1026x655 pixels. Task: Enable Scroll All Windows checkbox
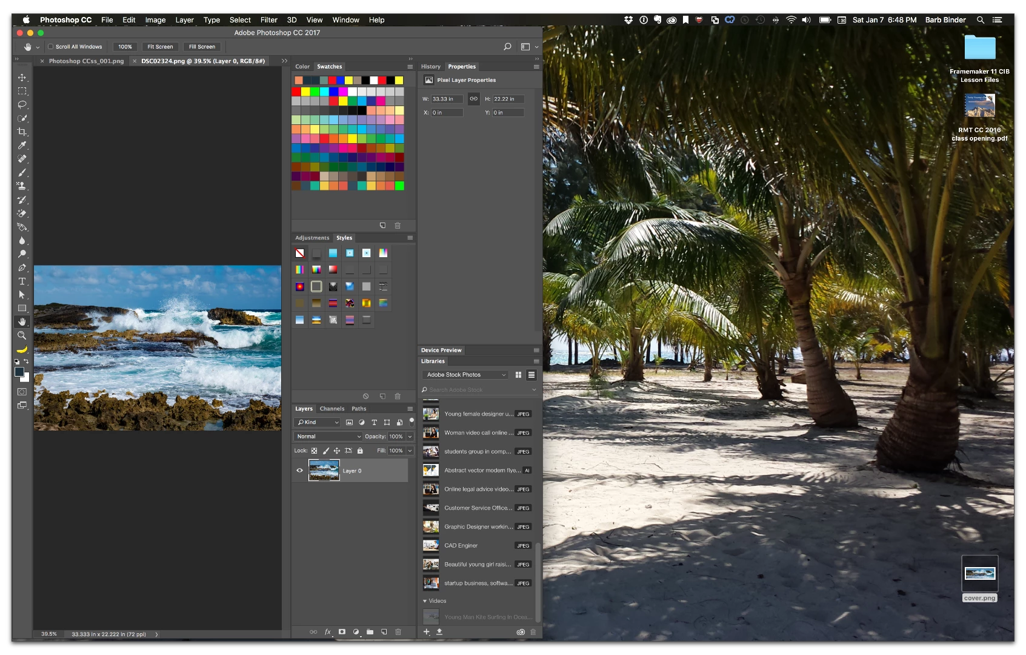[x=51, y=47]
